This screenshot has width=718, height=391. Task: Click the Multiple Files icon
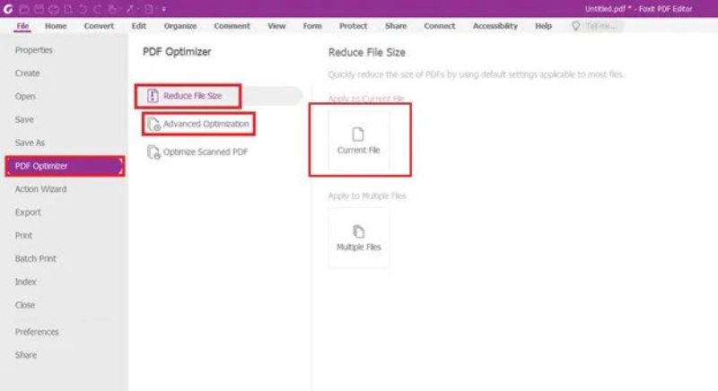coord(358,231)
